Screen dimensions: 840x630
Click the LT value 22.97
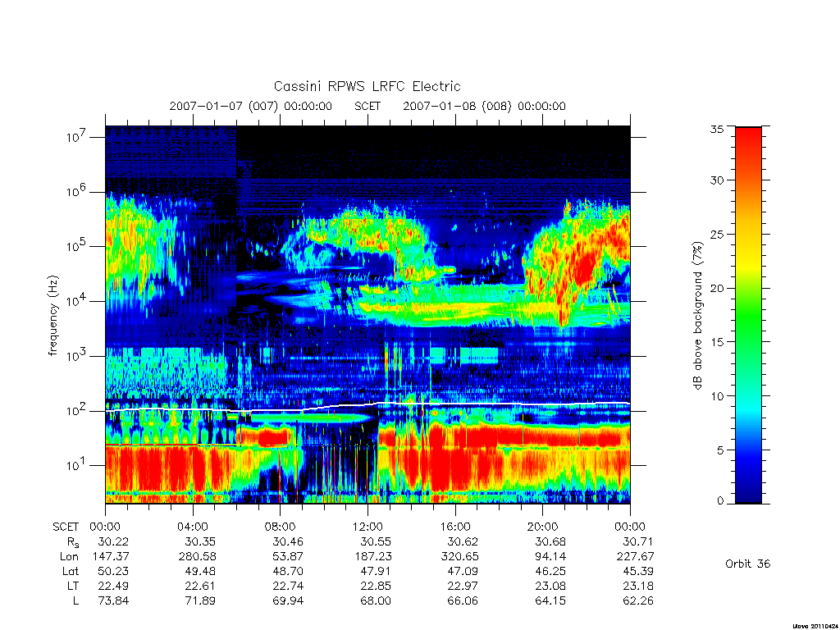(x=463, y=586)
